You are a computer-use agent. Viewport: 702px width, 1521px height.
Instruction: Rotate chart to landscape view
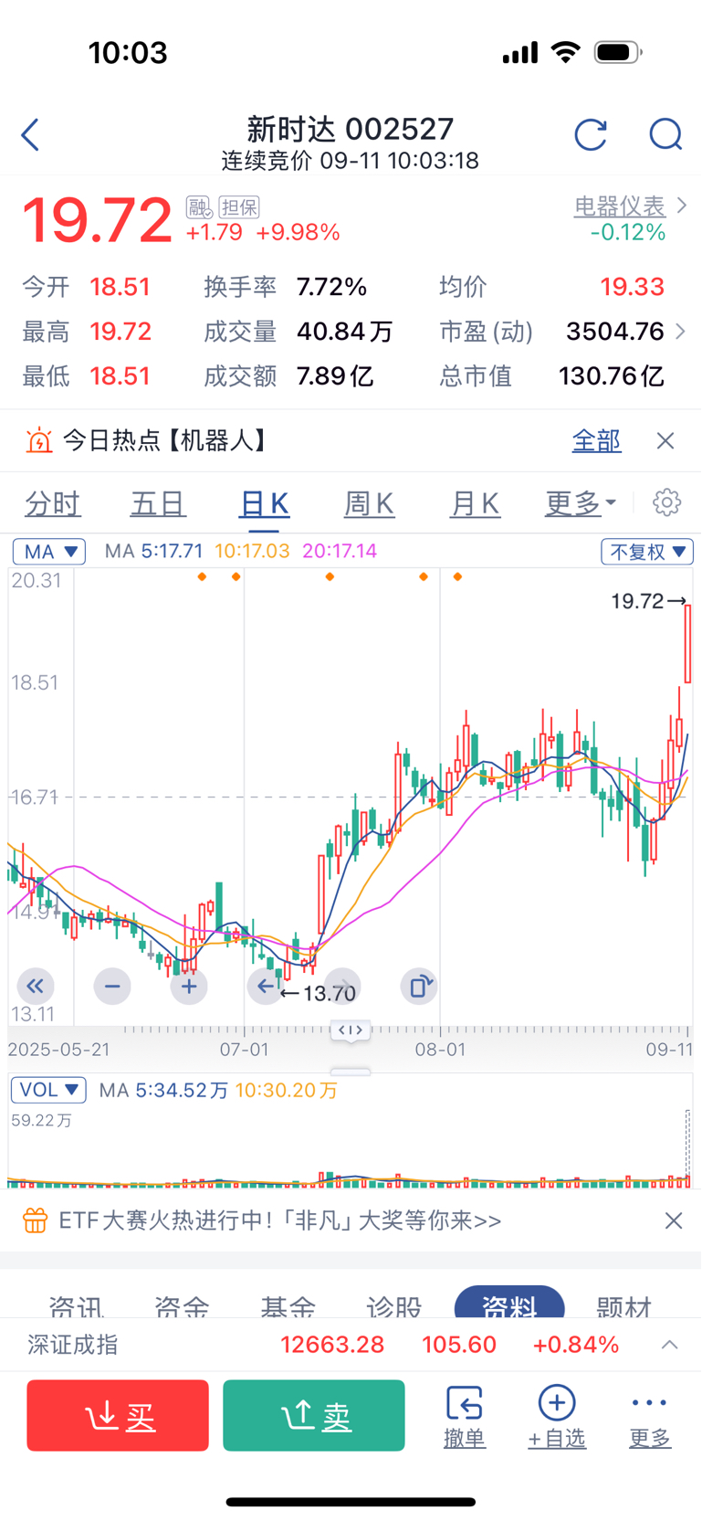pos(419,987)
